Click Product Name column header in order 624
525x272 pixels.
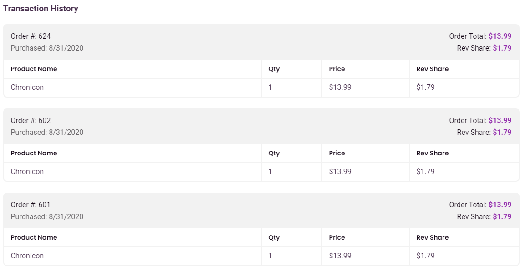click(x=34, y=69)
